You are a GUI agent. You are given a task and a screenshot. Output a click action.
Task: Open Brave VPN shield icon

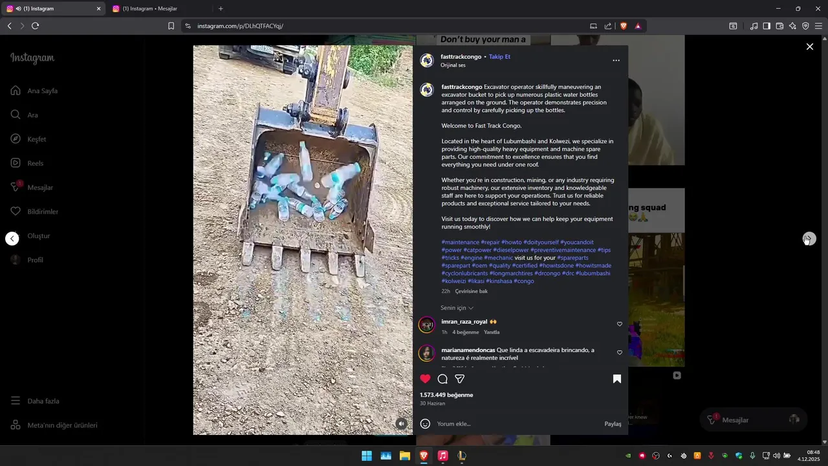pyautogui.click(x=805, y=26)
